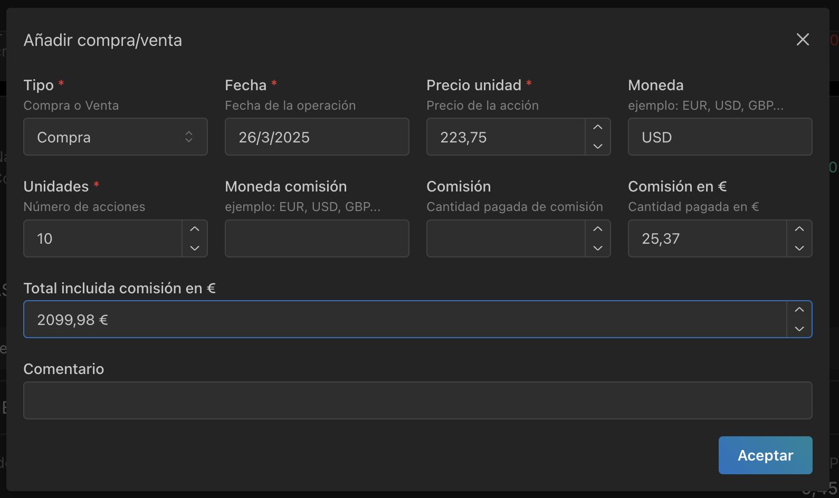Click the 'Fecha de la operación' hint text
Image resolution: width=839 pixels, height=498 pixels.
[290, 106]
